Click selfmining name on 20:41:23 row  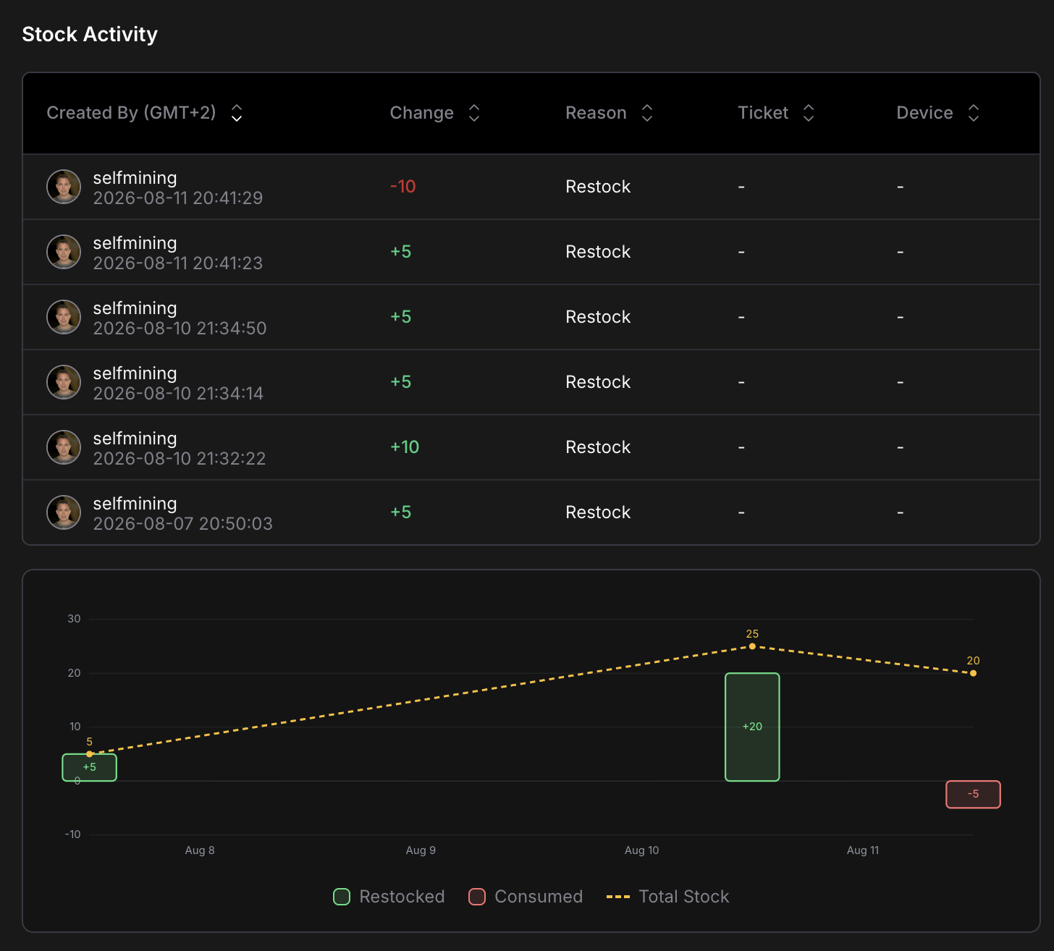[135, 243]
